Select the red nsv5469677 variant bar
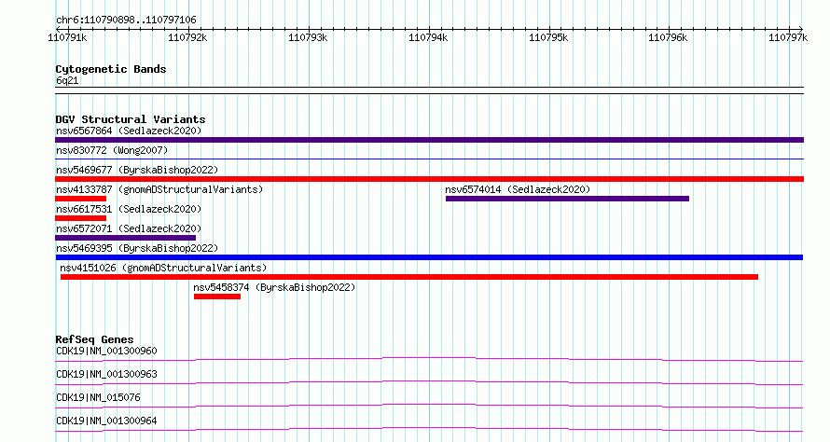This screenshot has height=442, width=830. pyautogui.click(x=429, y=179)
